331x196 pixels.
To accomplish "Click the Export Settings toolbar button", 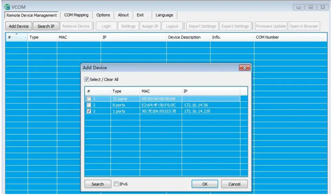I will (235, 26).
